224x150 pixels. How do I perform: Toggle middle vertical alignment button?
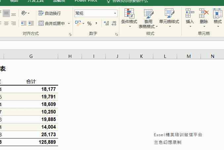click(x=6, y=13)
